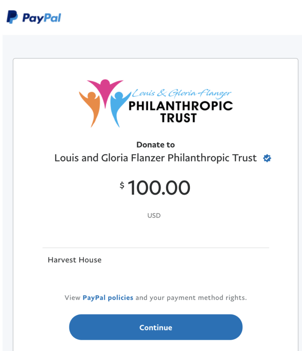
Task: Click the bold "TRUST" logo word
Action: [x=178, y=118]
